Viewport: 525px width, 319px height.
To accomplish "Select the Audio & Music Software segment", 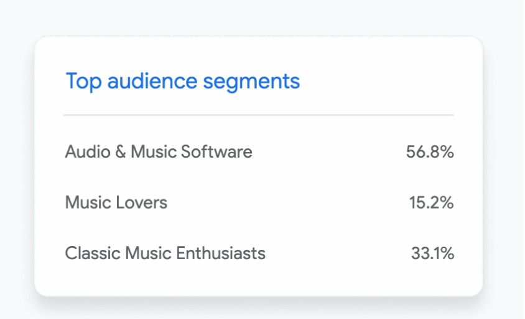I will [159, 151].
